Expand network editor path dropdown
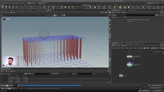 coord(159,46)
